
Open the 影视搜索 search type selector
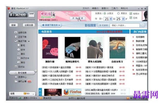point(104,25)
